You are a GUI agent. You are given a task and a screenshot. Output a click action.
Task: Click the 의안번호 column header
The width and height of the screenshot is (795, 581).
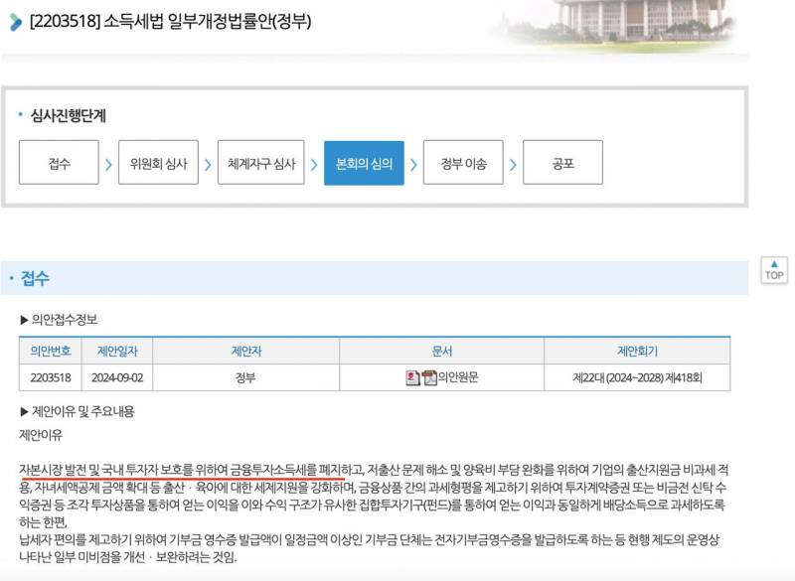51,351
